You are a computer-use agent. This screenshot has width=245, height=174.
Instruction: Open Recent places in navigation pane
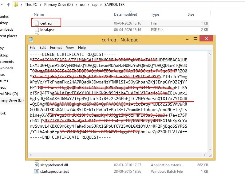pyautogui.click(x=9, y=36)
